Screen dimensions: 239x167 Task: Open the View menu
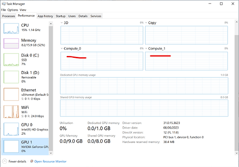[x=23, y=10]
